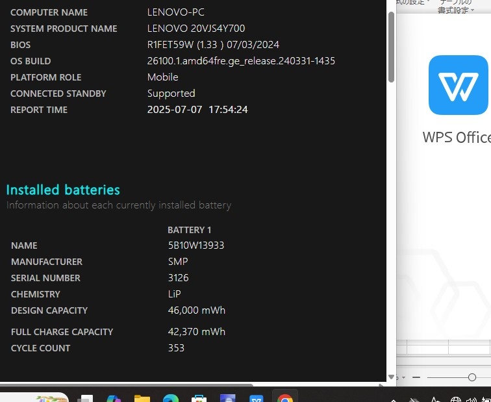Click the scroll-down arrow of battery report
491x402 pixels.
click(x=391, y=377)
